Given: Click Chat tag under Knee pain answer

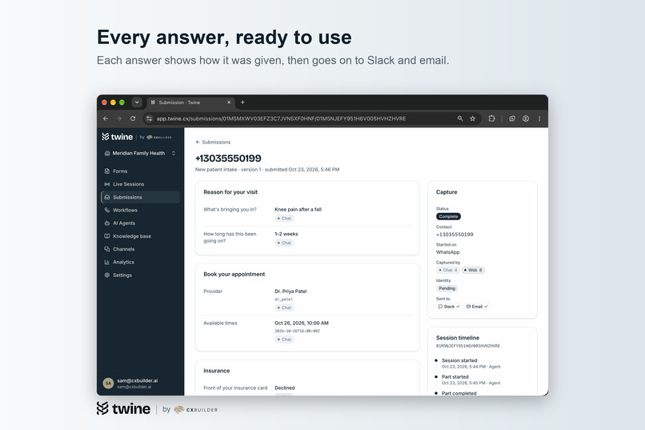Looking at the screenshot, I should click(x=284, y=219).
